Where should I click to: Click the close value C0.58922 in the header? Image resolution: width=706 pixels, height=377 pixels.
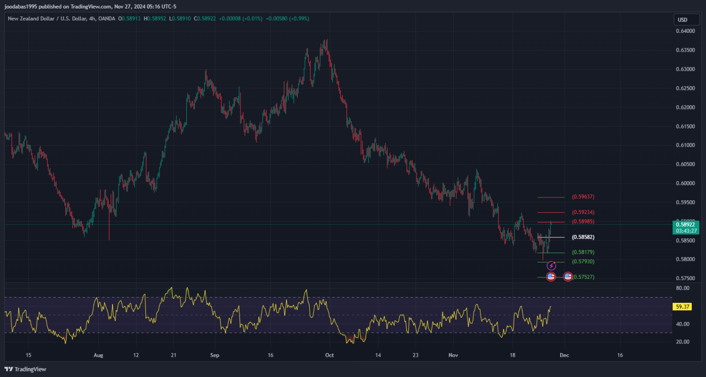204,19
